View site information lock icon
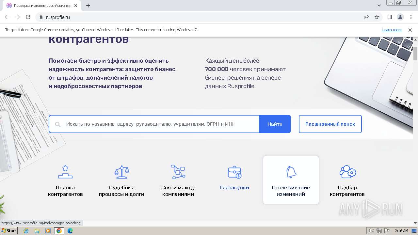This screenshot has height=235, width=418. pyautogui.click(x=41, y=17)
